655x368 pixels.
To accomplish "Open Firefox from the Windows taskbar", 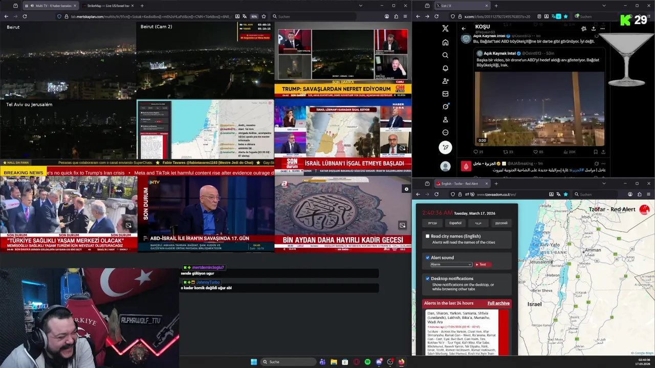I will (x=401, y=362).
